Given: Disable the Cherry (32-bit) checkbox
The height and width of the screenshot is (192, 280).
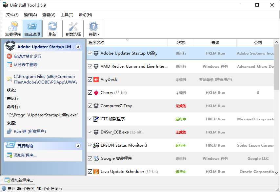Looking at the screenshot, I should pyautogui.click(x=90, y=93).
